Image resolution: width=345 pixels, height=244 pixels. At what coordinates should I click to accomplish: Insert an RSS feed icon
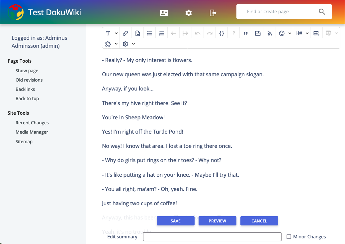point(270,33)
